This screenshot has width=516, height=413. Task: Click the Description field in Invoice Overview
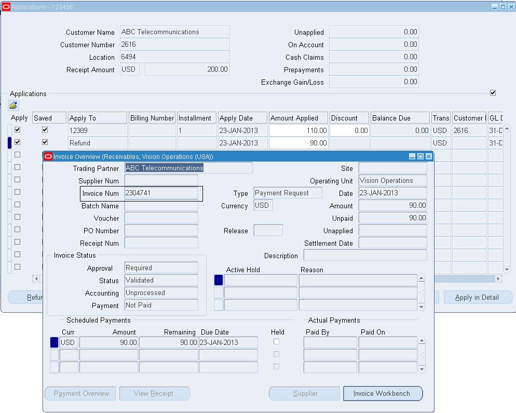pyautogui.click(x=365, y=255)
